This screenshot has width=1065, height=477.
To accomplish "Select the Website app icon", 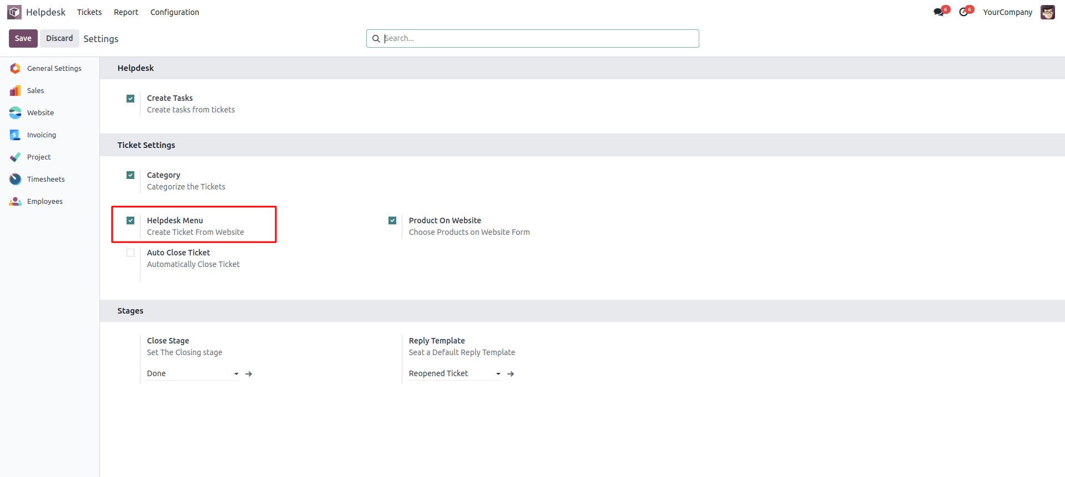I will (x=16, y=113).
